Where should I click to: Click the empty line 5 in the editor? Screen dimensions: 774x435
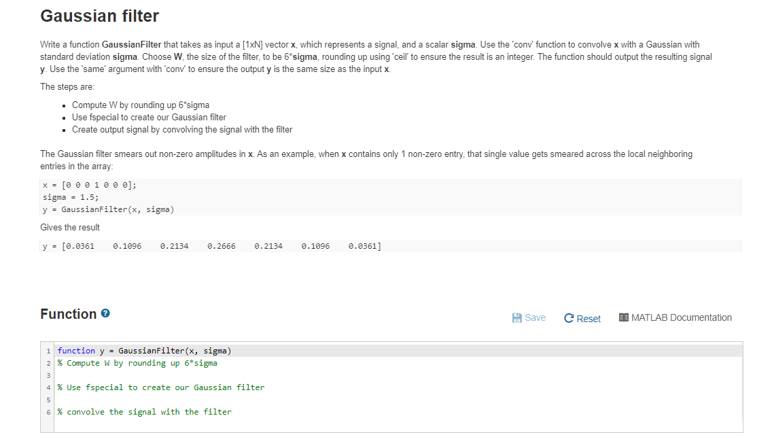pyautogui.click(x=136, y=400)
